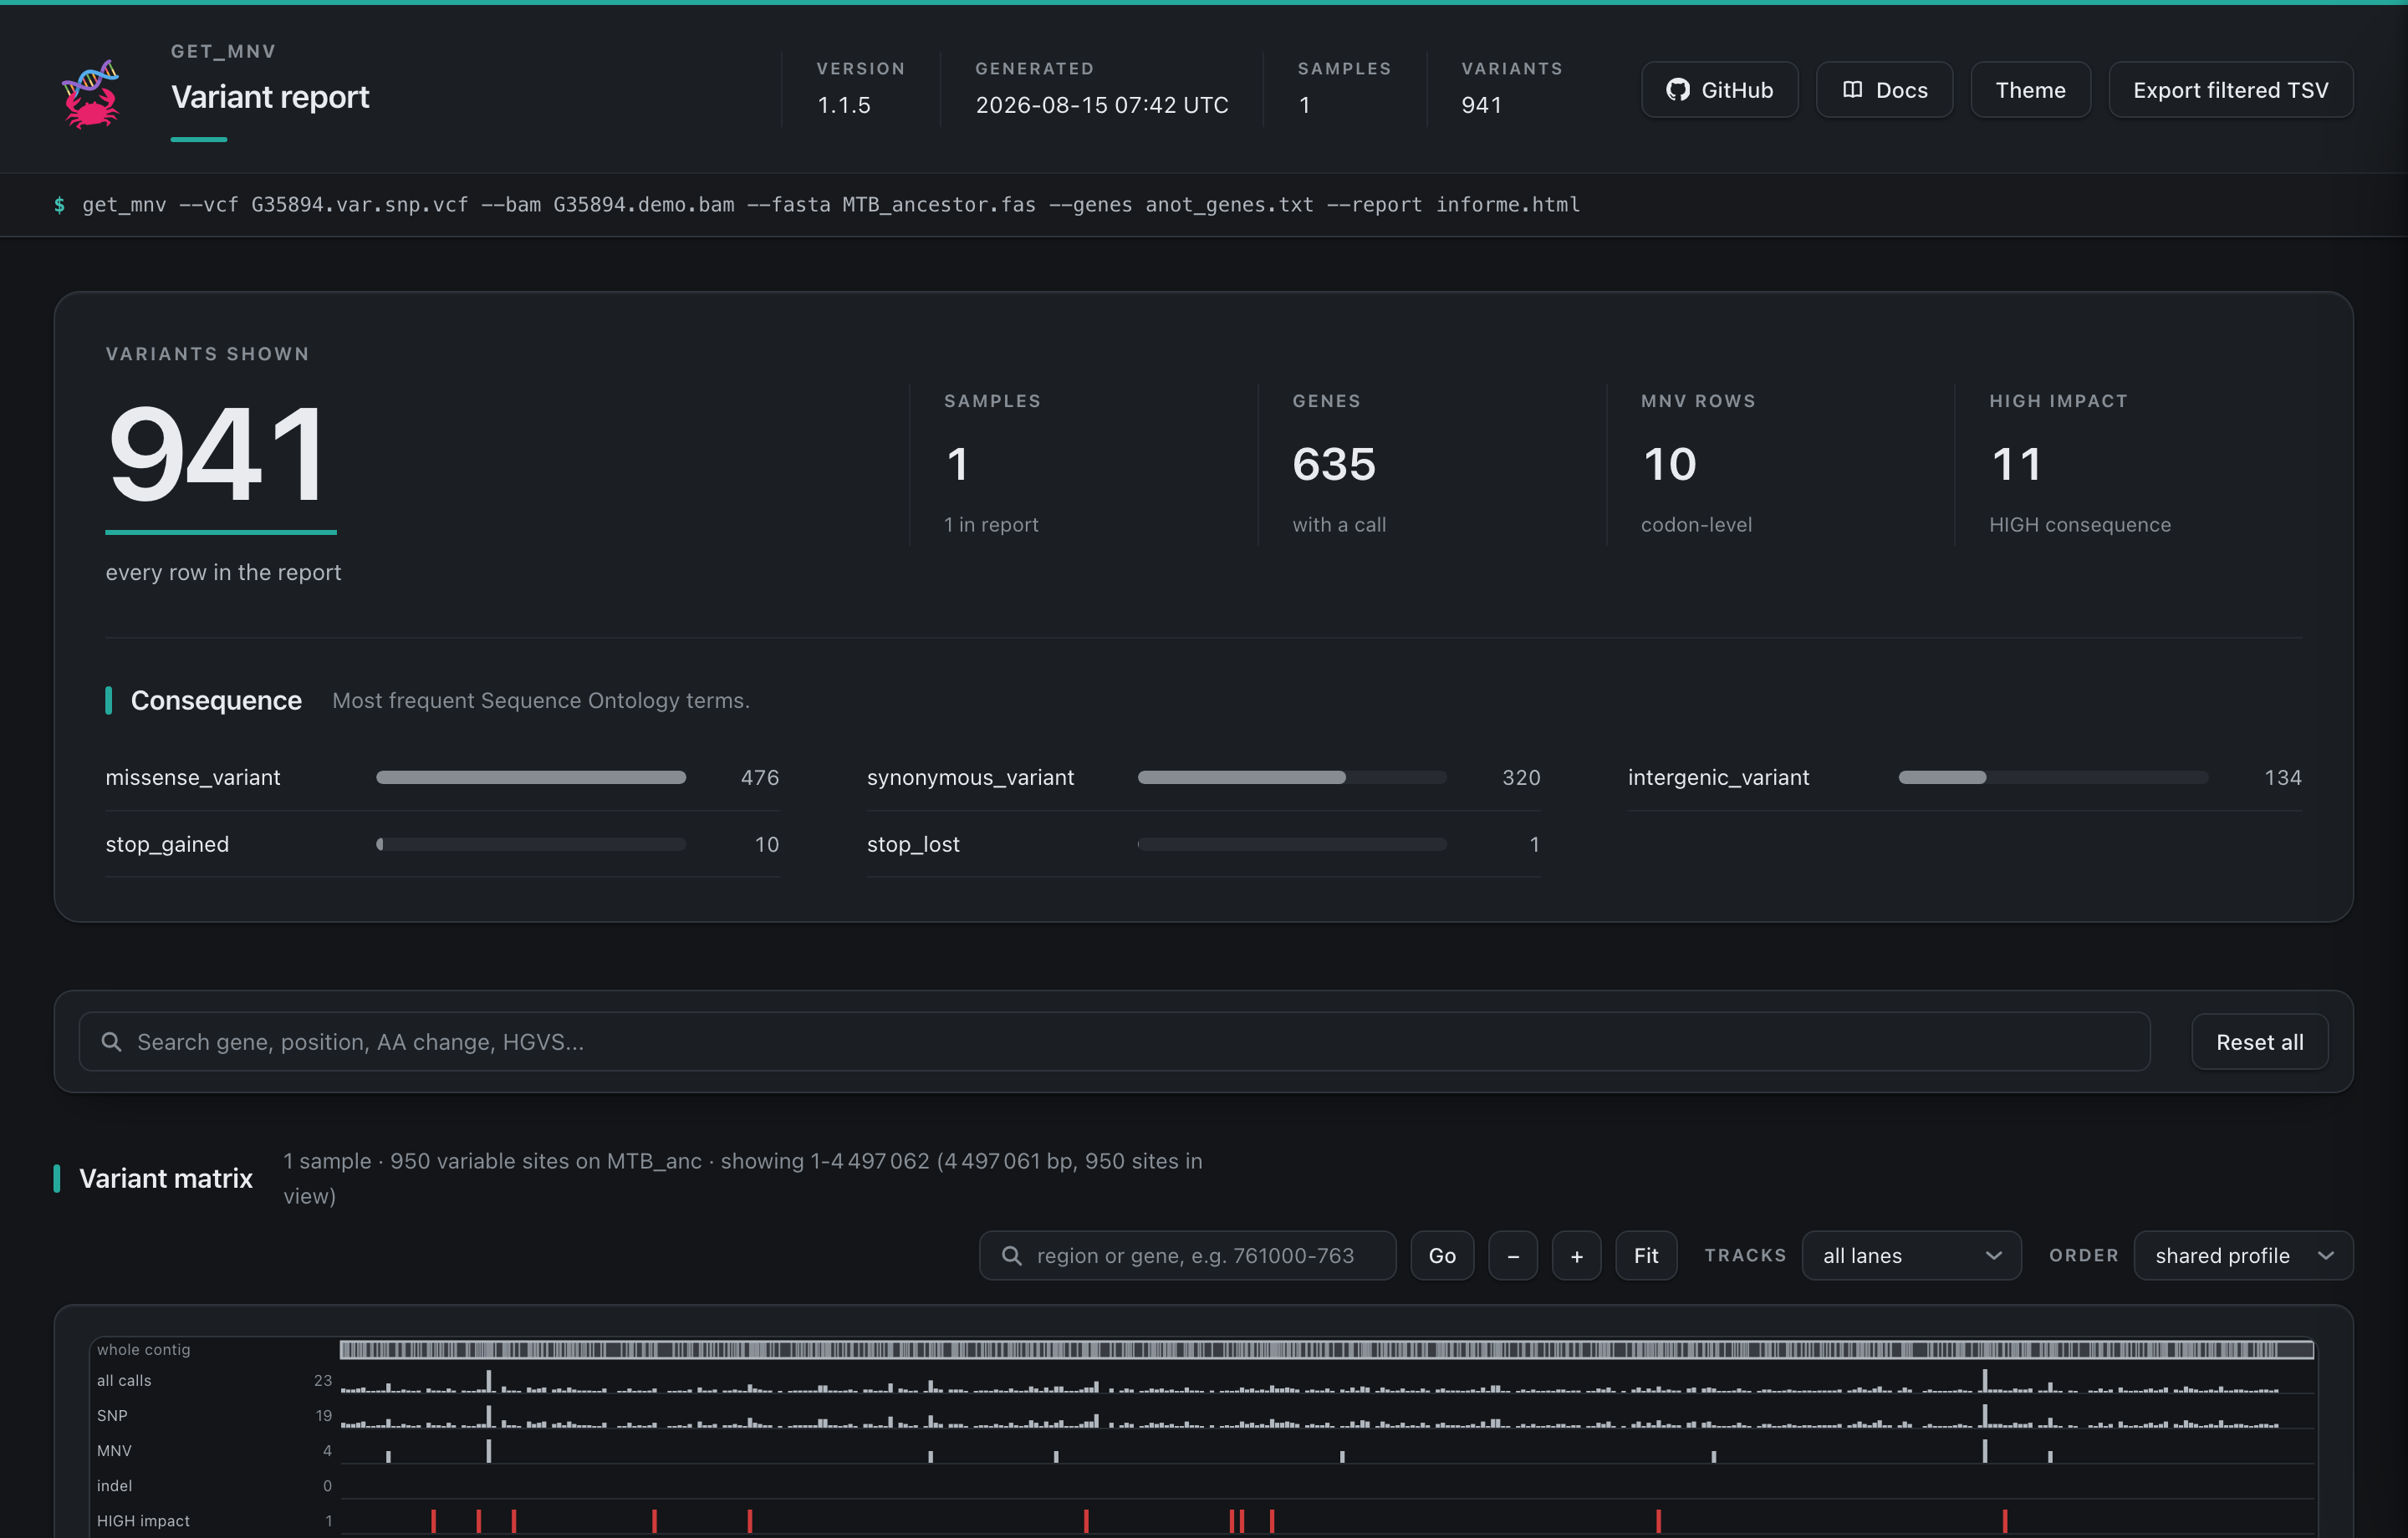Click the magnifier icon in variant search
This screenshot has width=2408, height=1538.
[x=112, y=1042]
